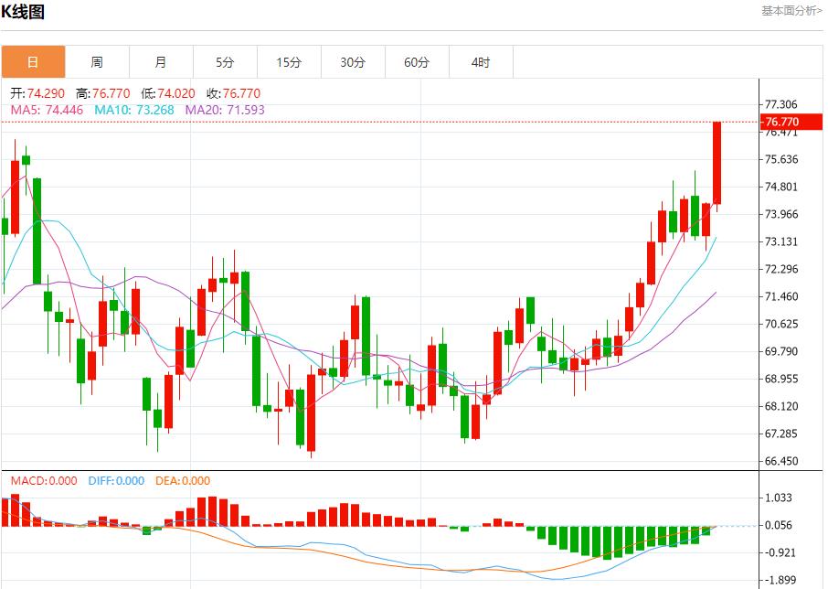The image size is (828, 589).
Task: Click the MACD value label
Action: (x=44, y=481)
